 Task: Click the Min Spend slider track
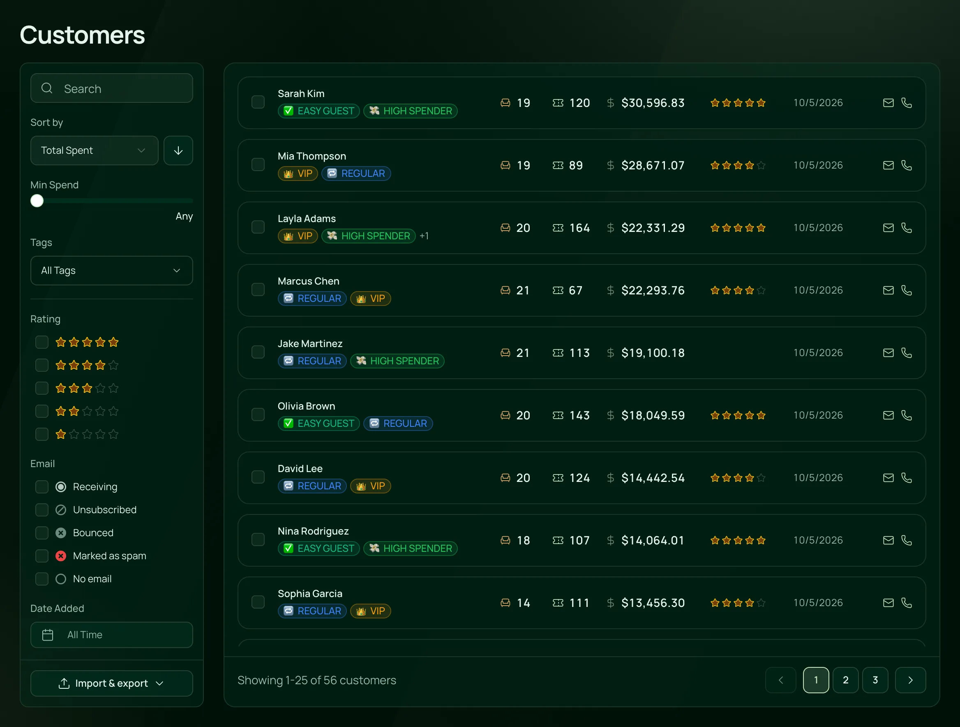point(111,201)
